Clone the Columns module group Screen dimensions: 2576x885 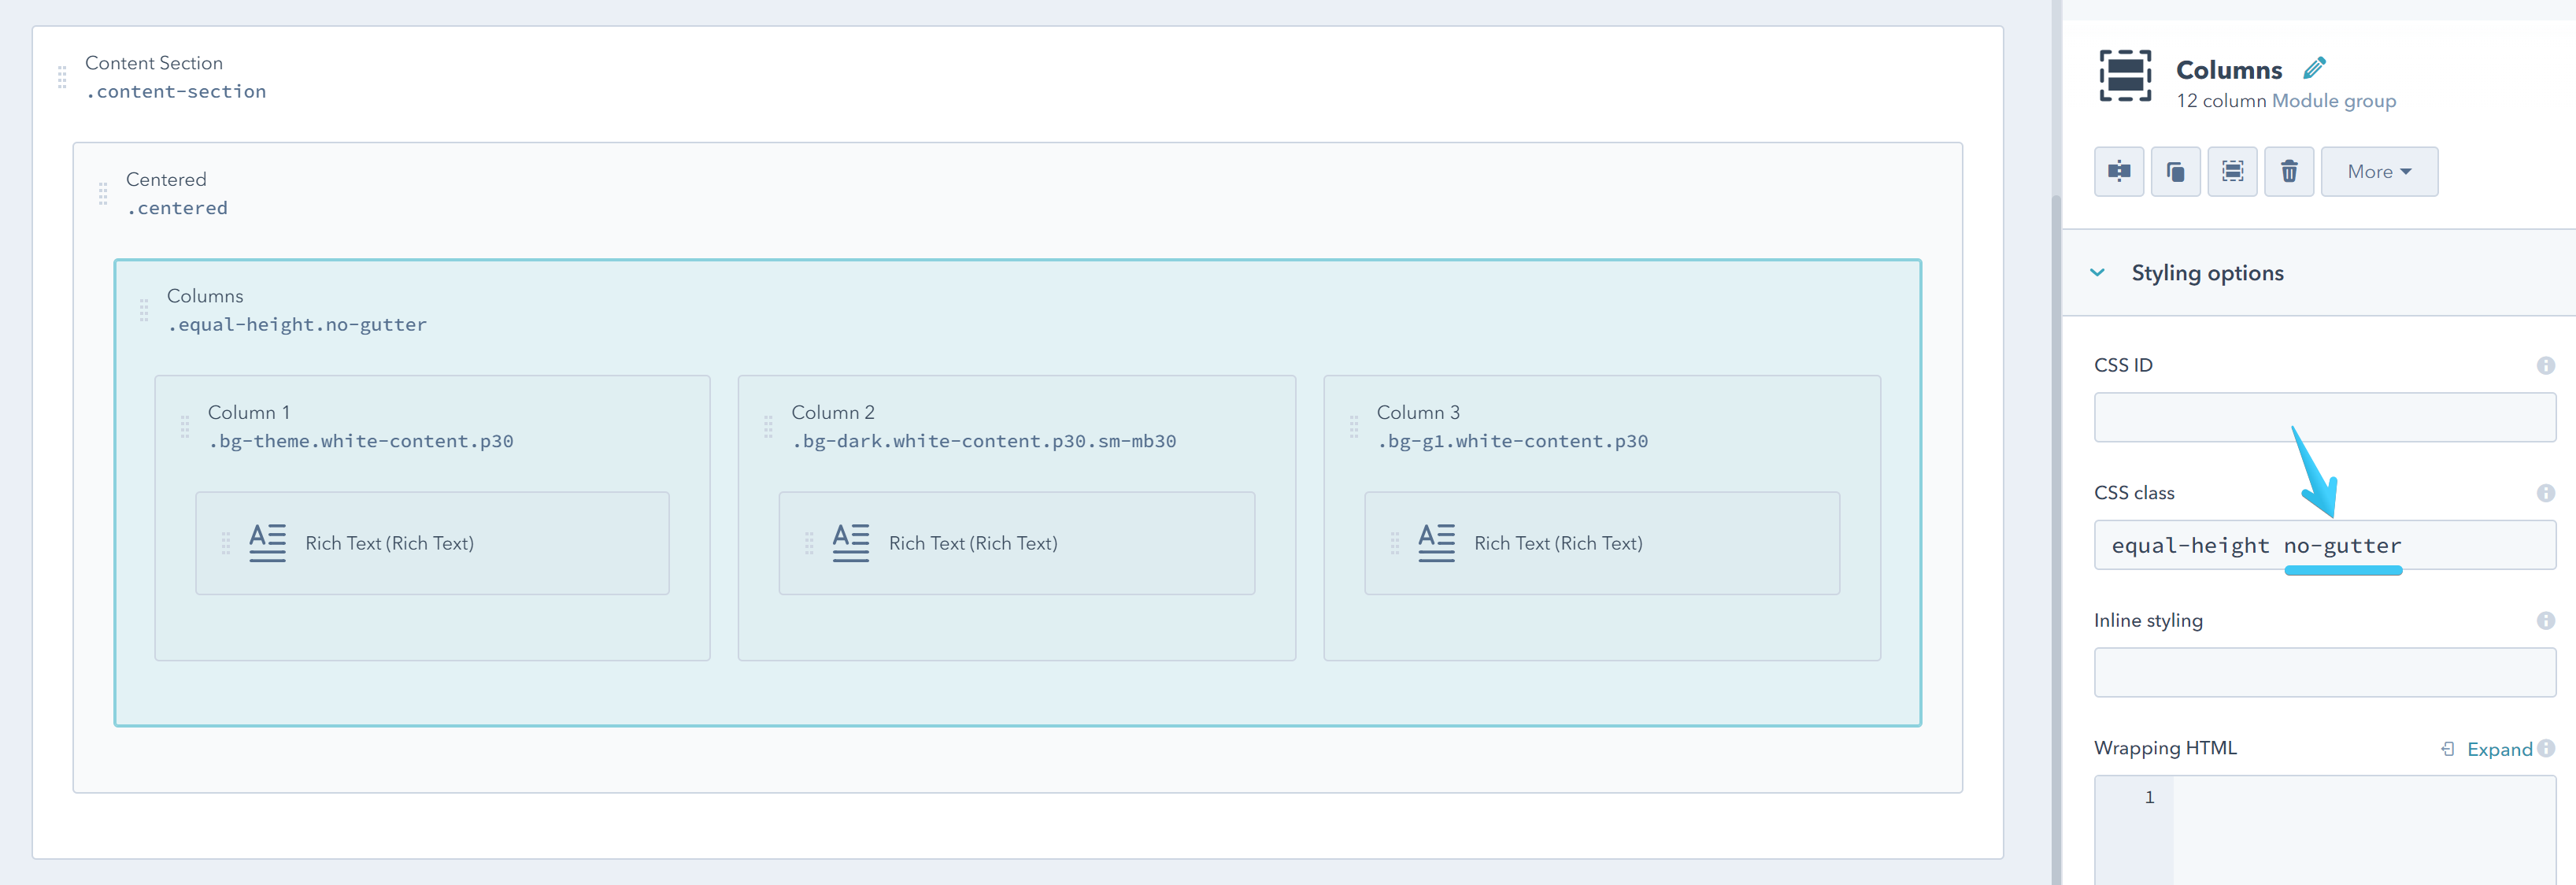[x=2176, y=171]
